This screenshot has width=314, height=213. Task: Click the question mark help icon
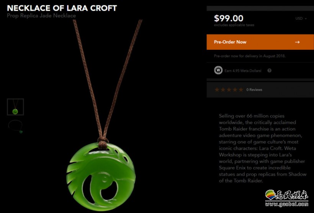[x=269, y=70]
